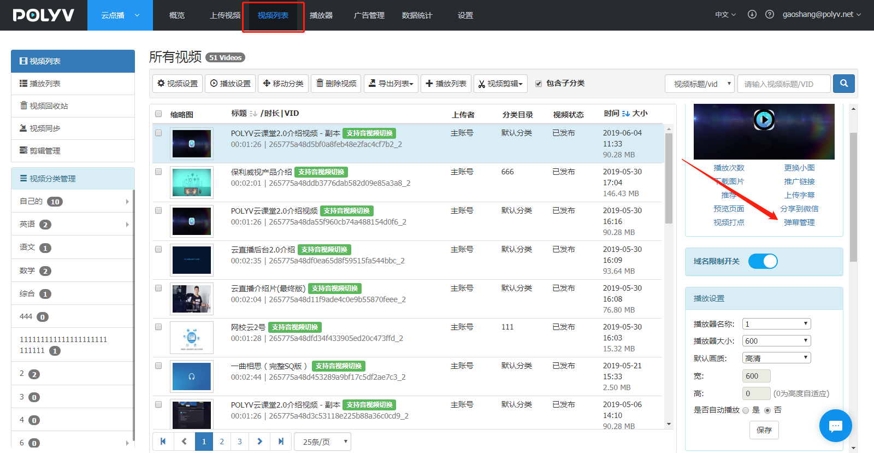
Task: Open 视频分类管理 header
Action: tap(73, 179)
